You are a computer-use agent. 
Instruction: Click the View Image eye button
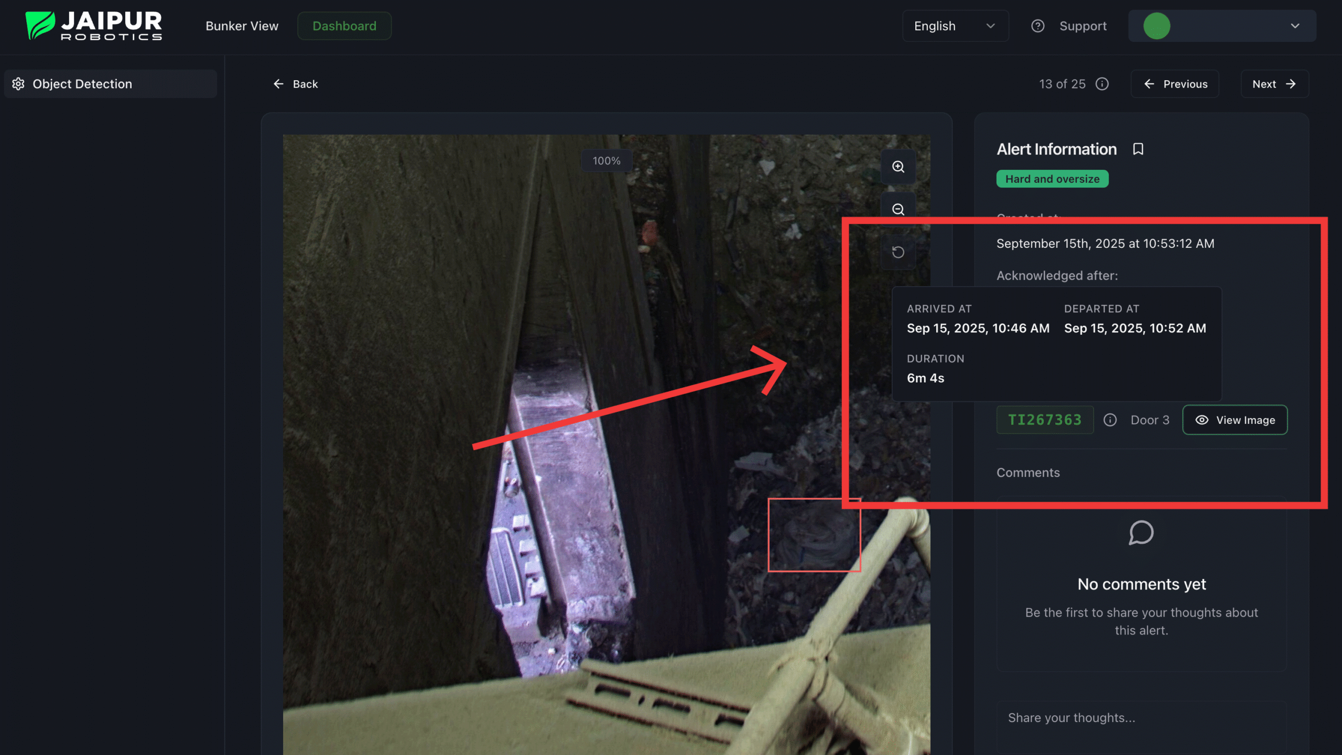(x=1235, y=420)
